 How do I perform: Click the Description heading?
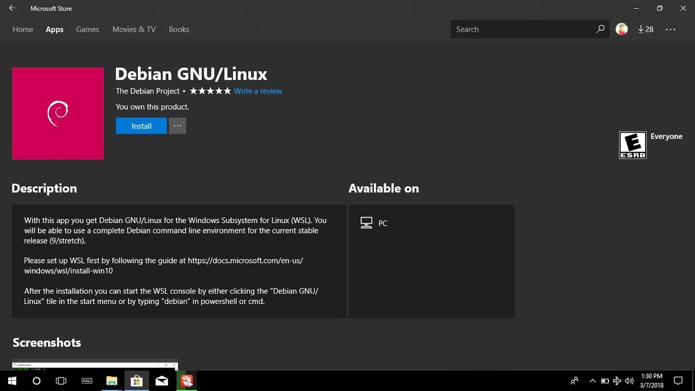(44, 188)
